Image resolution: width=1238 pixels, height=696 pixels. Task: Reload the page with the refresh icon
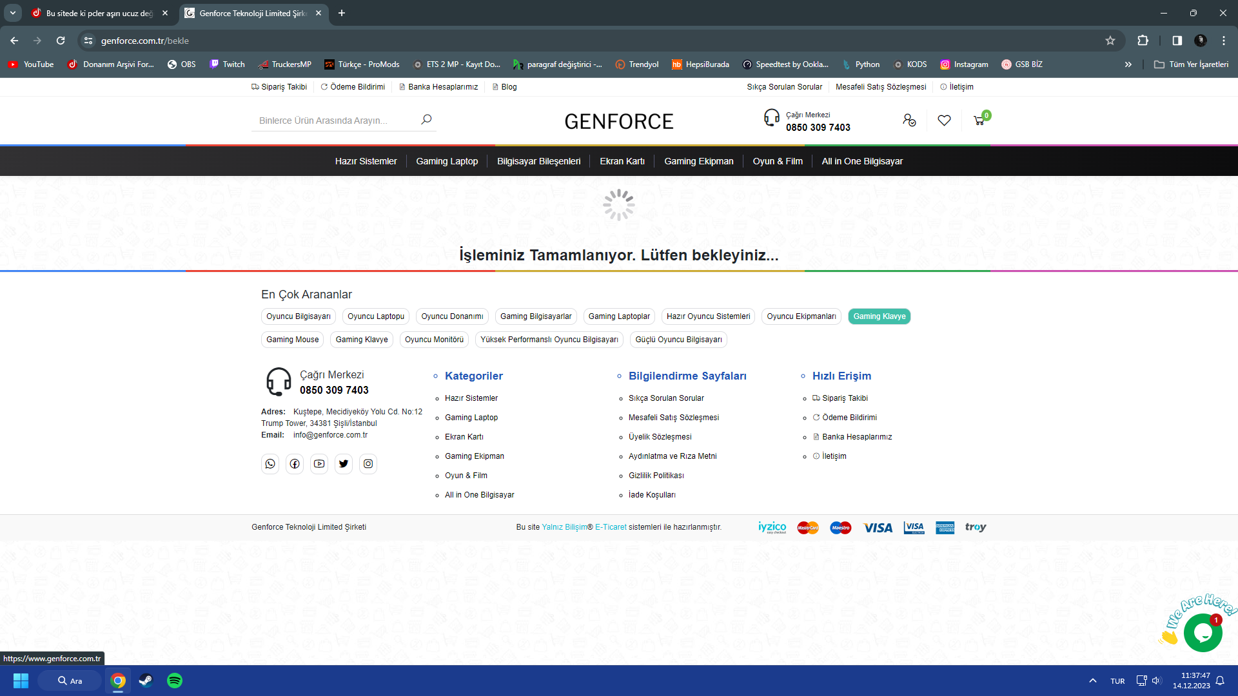click(x=61, y=41)
